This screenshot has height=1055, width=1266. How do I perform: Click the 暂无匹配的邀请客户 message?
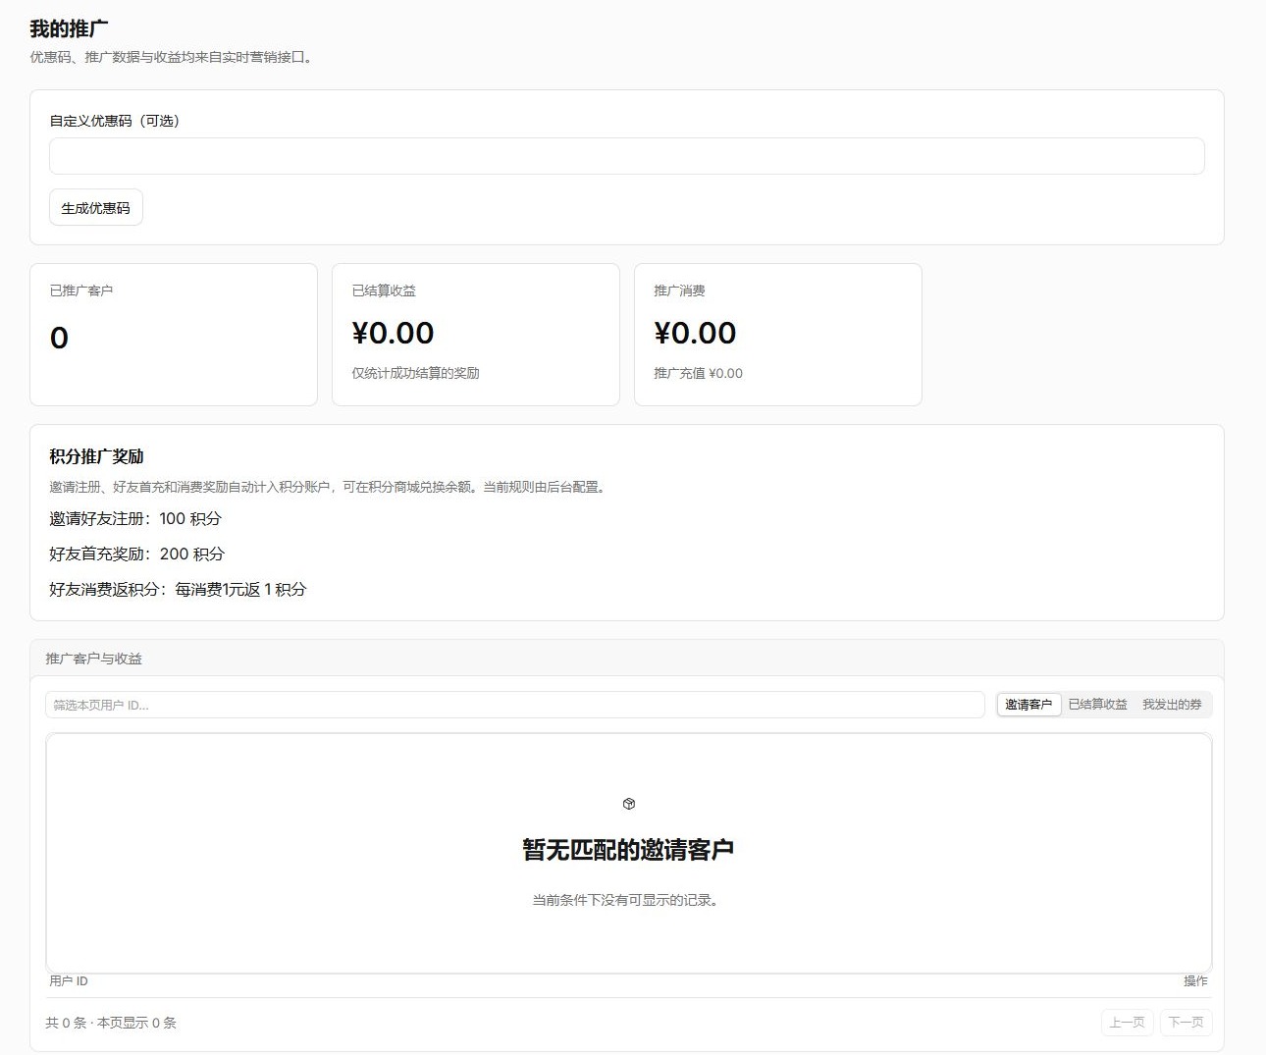[x=628, y=850]
